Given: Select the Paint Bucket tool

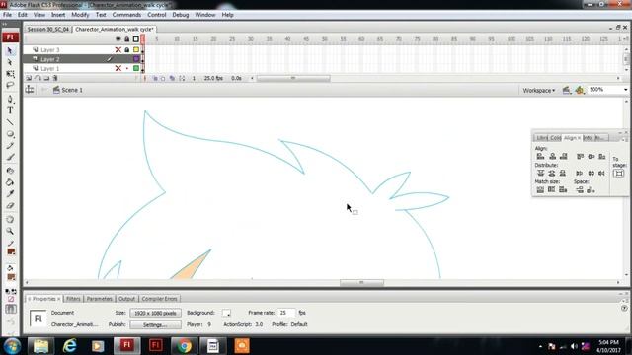Looking at the screenshot, I should [x=10, y=182].
